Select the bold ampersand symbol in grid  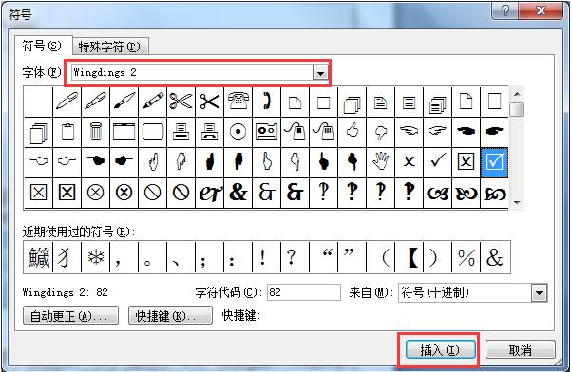[x=238, y=193]
